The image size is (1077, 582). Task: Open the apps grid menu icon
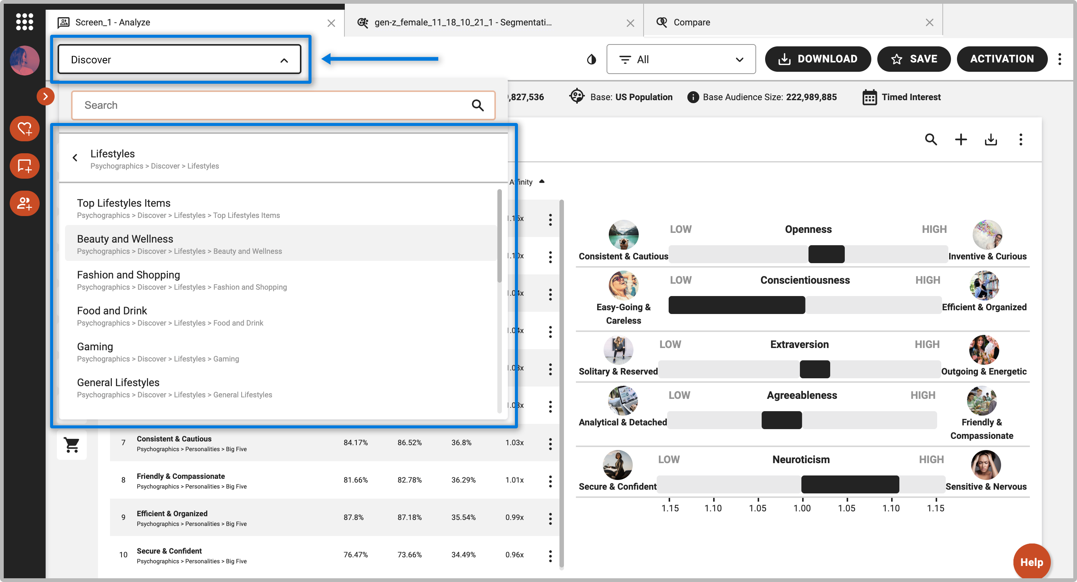click(24, 22)
